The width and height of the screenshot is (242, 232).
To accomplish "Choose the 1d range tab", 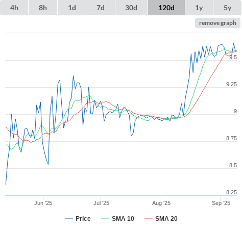I will point(72,8).
